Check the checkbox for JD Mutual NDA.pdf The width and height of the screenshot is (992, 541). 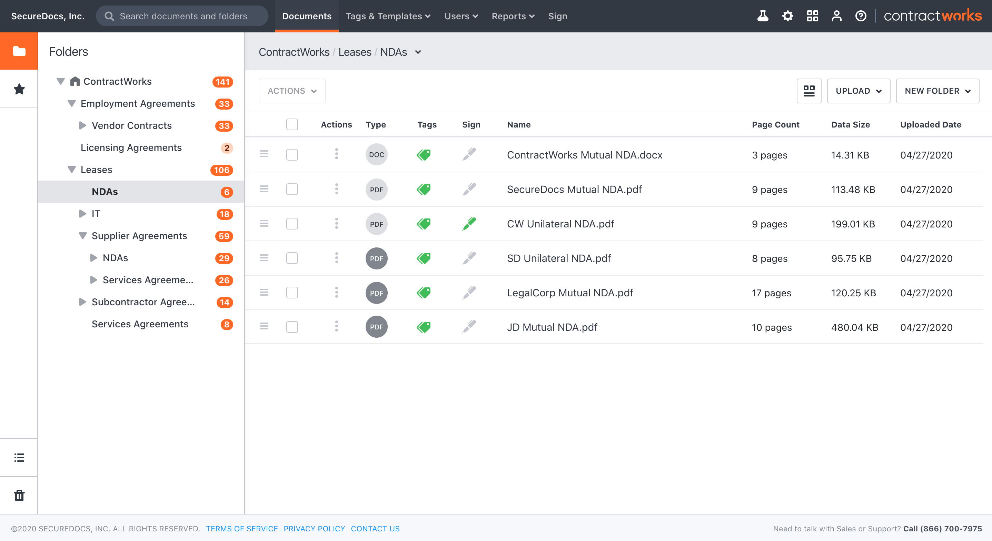pyautogui.click(x=292, y=327)
